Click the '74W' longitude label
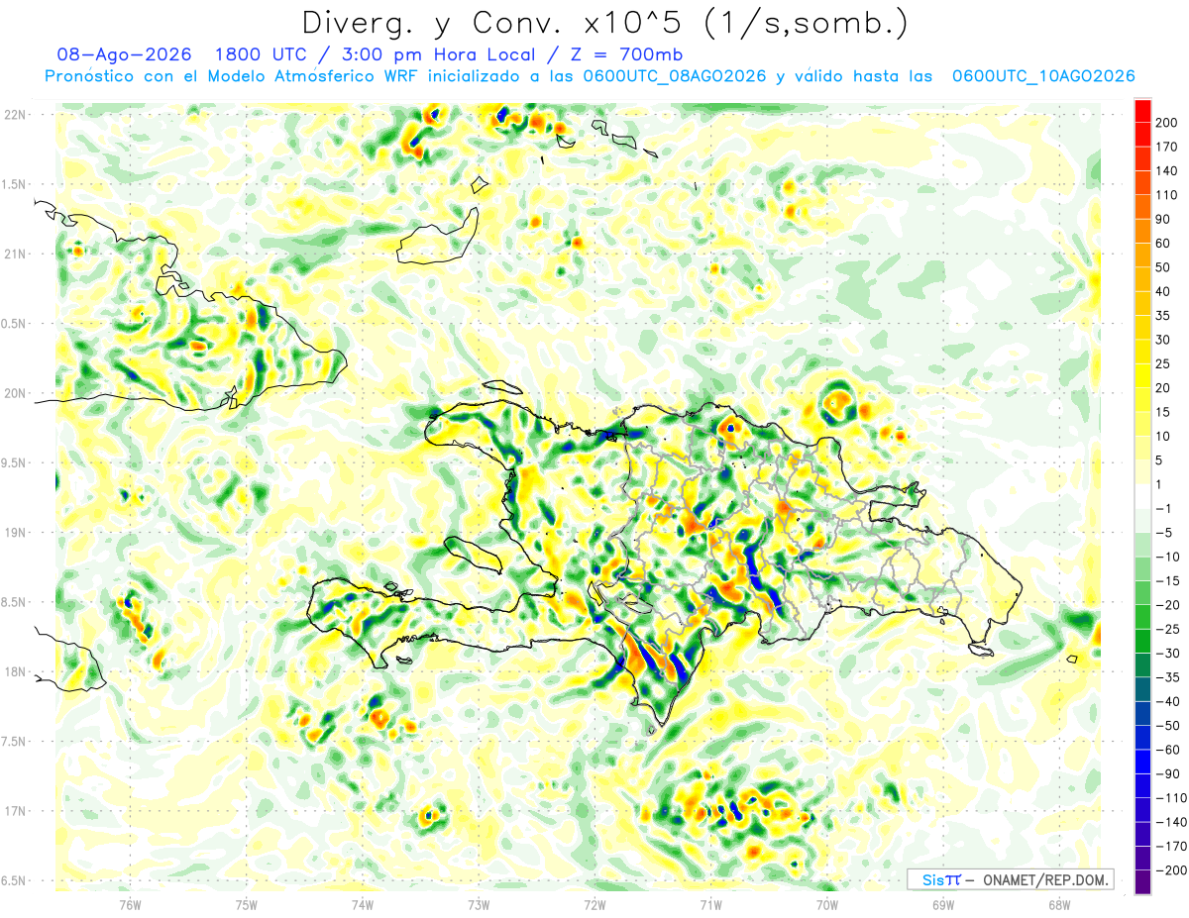Screen dimensions: 1189x918 point(363,904)
